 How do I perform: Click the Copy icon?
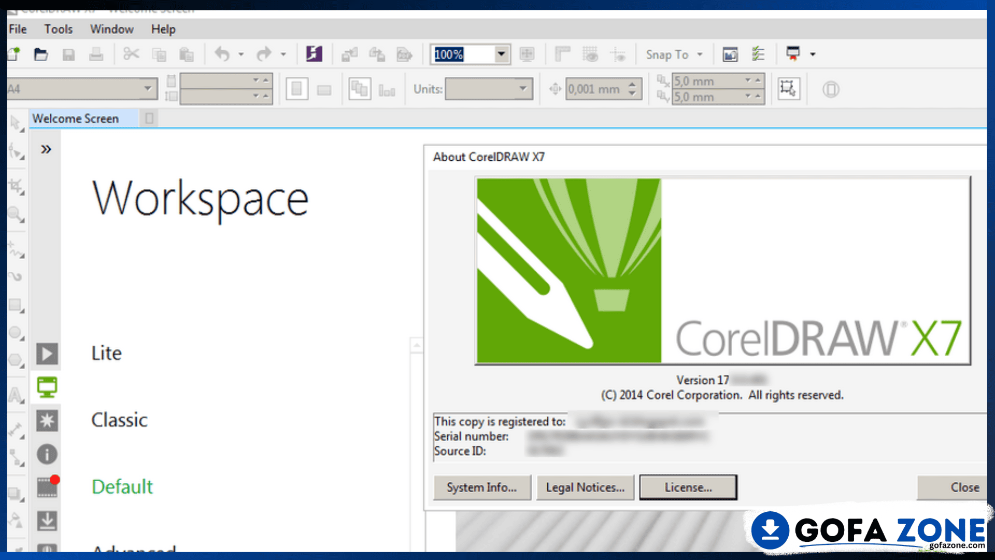click(x=159, y=54)
